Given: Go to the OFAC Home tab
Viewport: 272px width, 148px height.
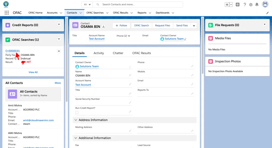Looking at the screenshot, I should coord(35,13).
